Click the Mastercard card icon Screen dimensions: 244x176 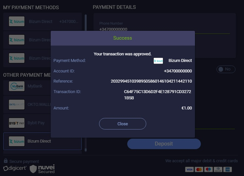[199, 169]
